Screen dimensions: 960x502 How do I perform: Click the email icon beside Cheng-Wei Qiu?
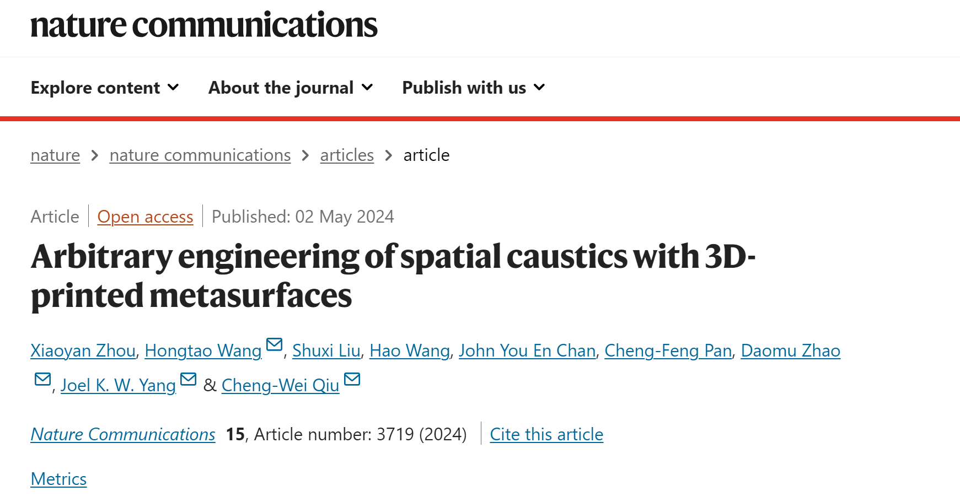[352, 379]
